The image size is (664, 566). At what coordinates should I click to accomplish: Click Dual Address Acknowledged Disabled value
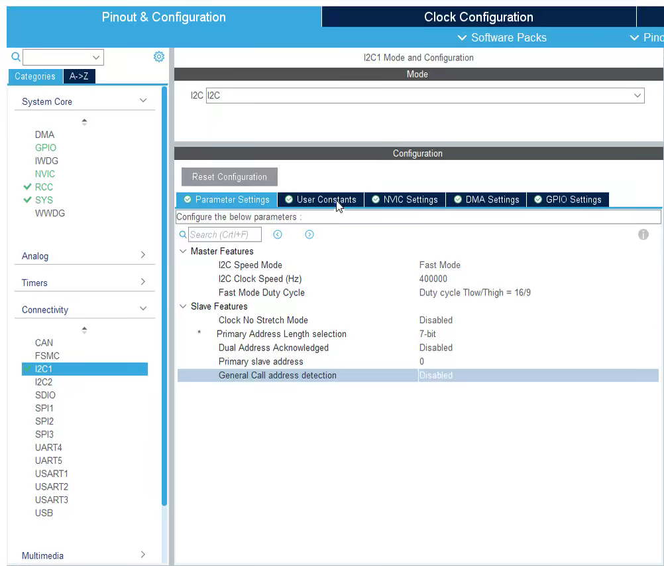436,348
